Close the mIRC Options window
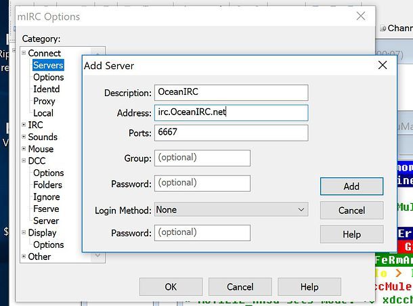This screenshot has height=306, width=413. click(x=361, y=16)
